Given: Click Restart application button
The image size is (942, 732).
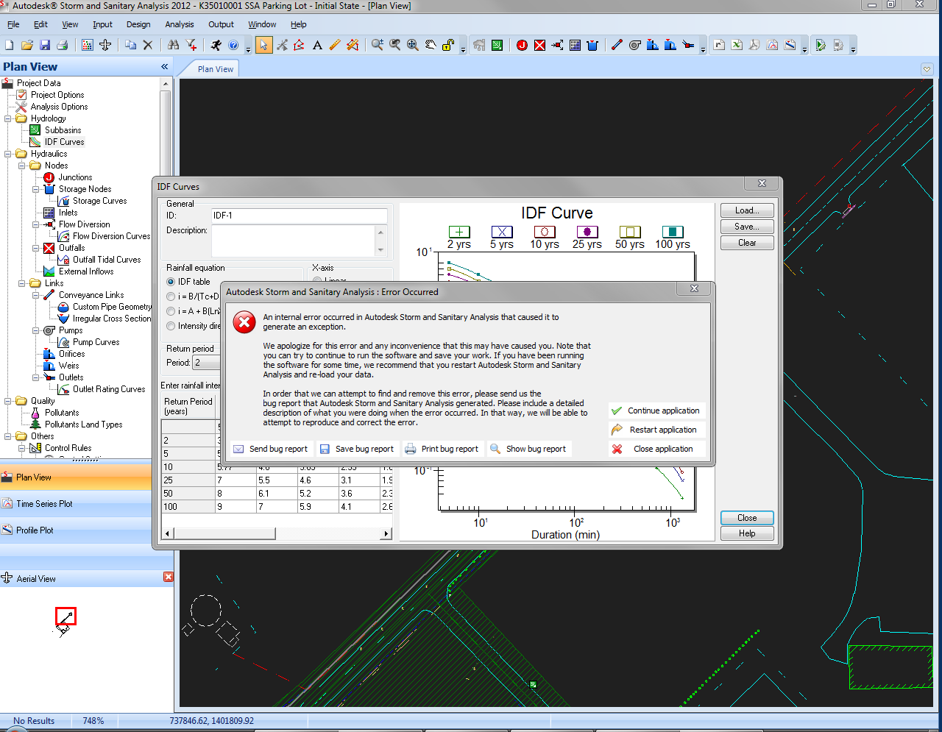Looking at the screenshot, I should coord(656,430).
